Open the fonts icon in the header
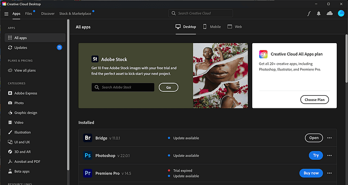 (309, 13)
